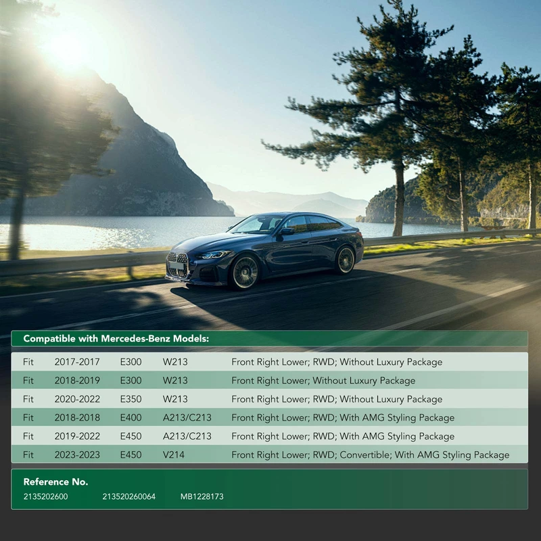The width and height of the screenshot is (541, 541).
Task: Select the 2018-2019 E300 compatibility row
Action: pos(269,381)
